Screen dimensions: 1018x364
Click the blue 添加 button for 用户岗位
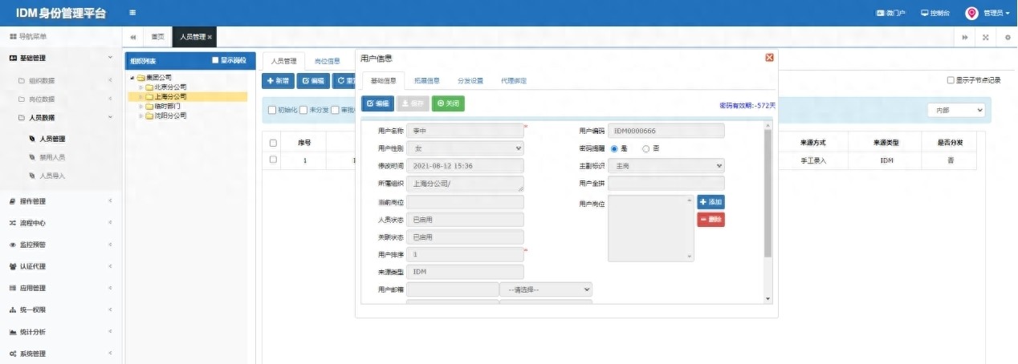tap(711, 202)
